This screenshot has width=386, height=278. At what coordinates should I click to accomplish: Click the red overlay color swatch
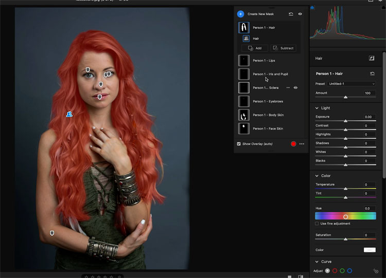coord(293,144)
